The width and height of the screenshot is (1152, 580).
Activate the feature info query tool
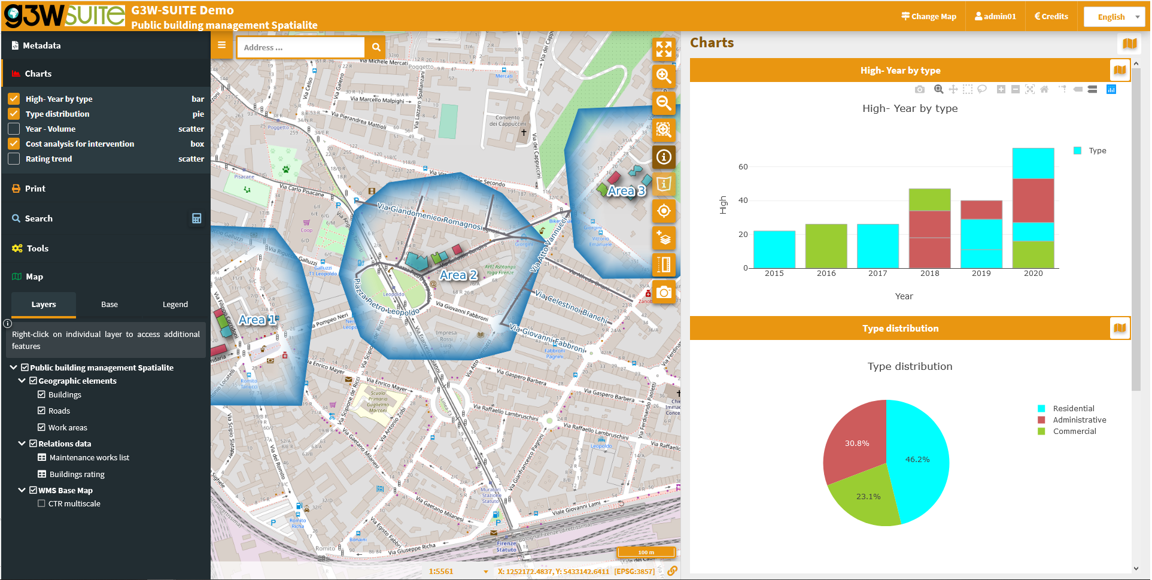click(x=664, y=157)
